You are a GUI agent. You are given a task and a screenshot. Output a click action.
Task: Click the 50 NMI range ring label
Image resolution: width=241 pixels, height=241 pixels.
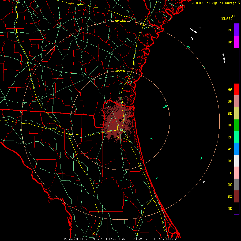[x=120, y=71]
